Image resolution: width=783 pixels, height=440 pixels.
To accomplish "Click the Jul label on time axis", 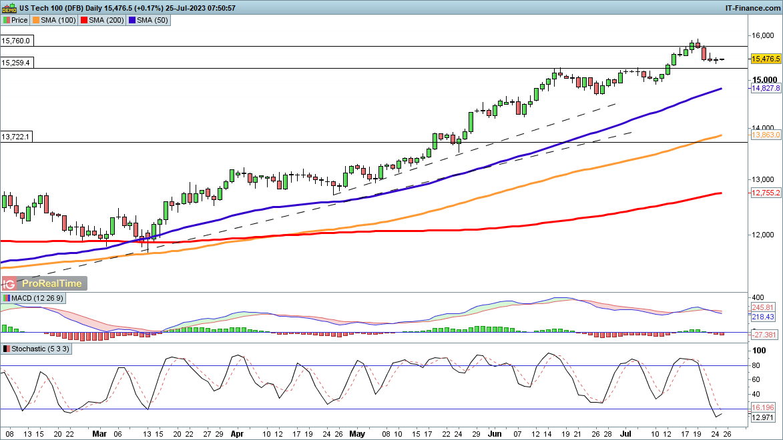I will coord(625,434).
